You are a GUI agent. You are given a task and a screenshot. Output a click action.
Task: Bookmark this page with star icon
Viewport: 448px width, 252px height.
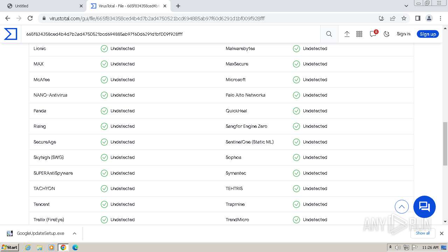click(x=404, y=18)
